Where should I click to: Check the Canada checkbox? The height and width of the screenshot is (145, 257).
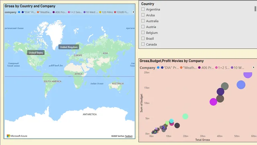click(143, 44)
